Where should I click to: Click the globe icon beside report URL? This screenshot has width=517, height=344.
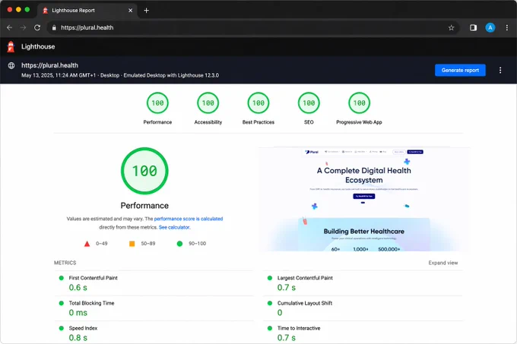tap(11, 65)
